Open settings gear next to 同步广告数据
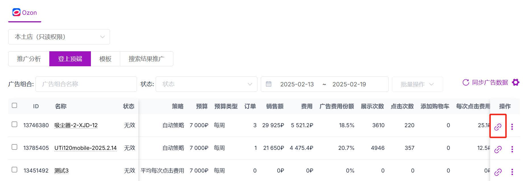Image resolution: width=527 pixels, height=181 pixels. (x=516, y=82)
